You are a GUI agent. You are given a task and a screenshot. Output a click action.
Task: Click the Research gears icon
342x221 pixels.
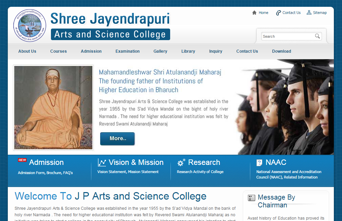[181, 163]
